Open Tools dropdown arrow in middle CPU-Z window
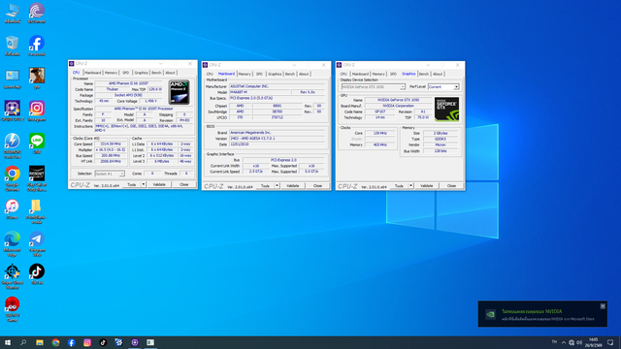The image size is (621, 349). pyautogui.click(x=277, y=185)
